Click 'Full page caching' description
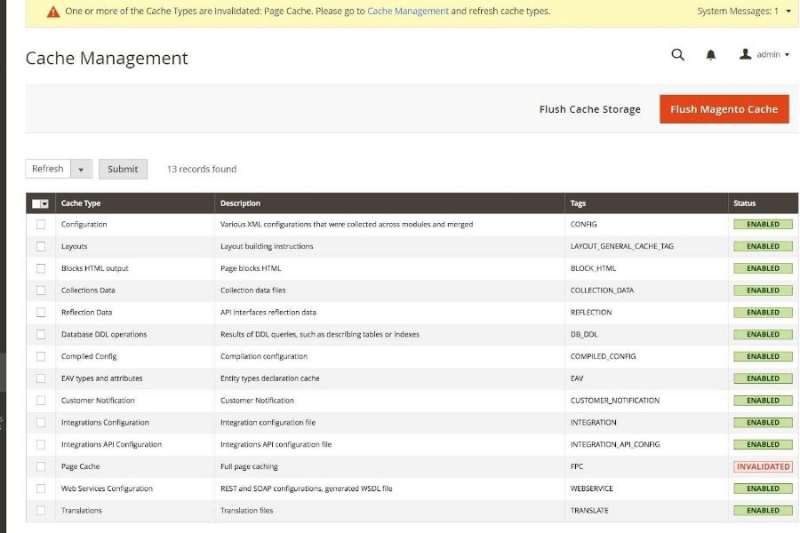The width and height of the screenshot is (800, 533). (249, 466)
